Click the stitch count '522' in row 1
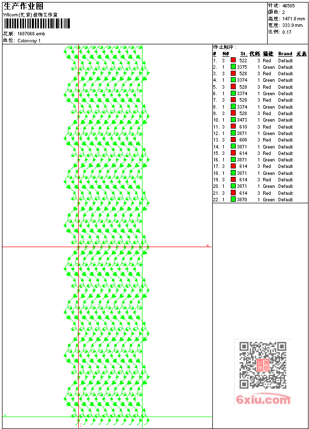309x429 pixels. (x=243, y=60)
